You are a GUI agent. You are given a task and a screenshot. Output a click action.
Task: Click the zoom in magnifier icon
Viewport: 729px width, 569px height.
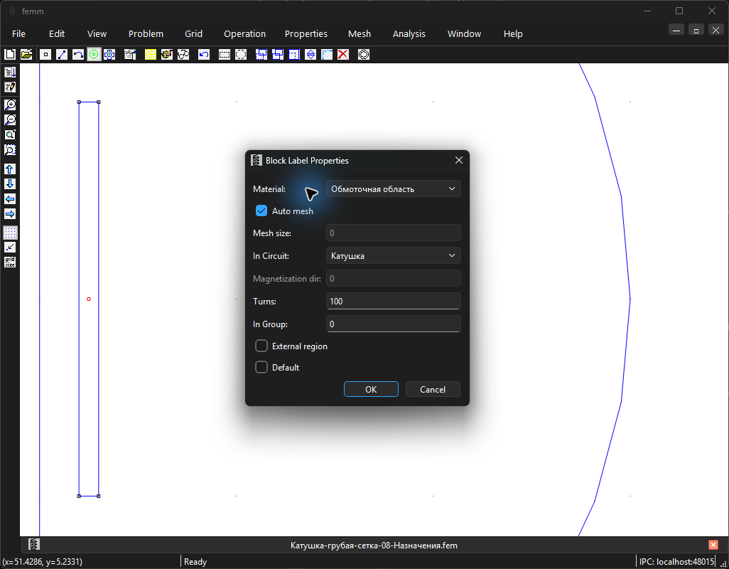point(10,105)
